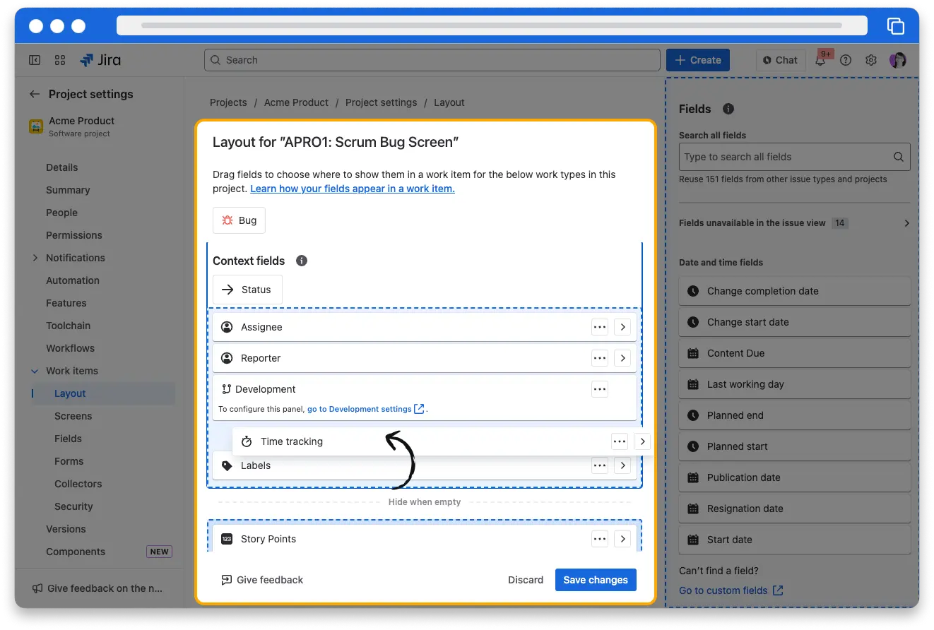Click the Discard button
The height and width of the screenshot is (630, 934).
[x=526, y=580]
